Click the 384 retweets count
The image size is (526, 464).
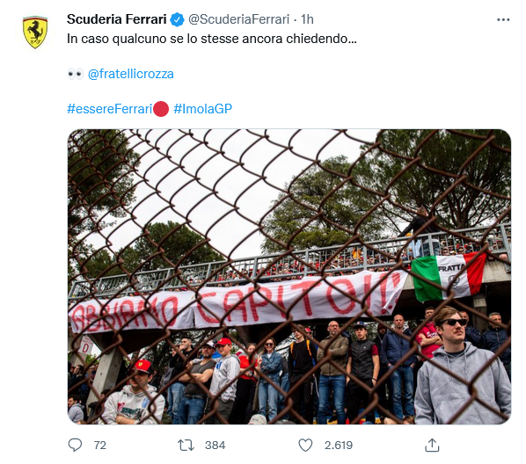[215, 446]
